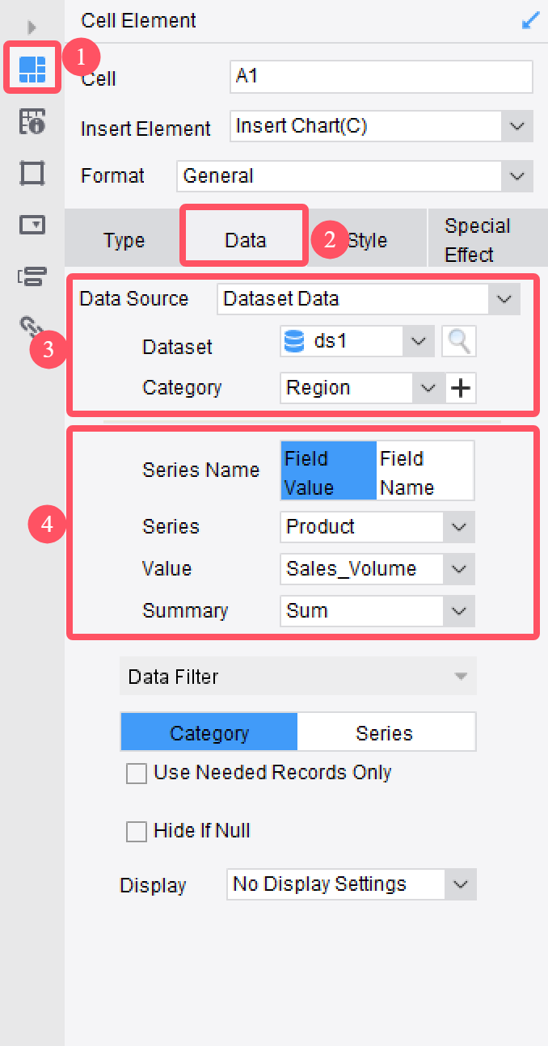This screenshot has height=1046, width=548.
Task: Click the plus button beside Category
Action: 461,388
